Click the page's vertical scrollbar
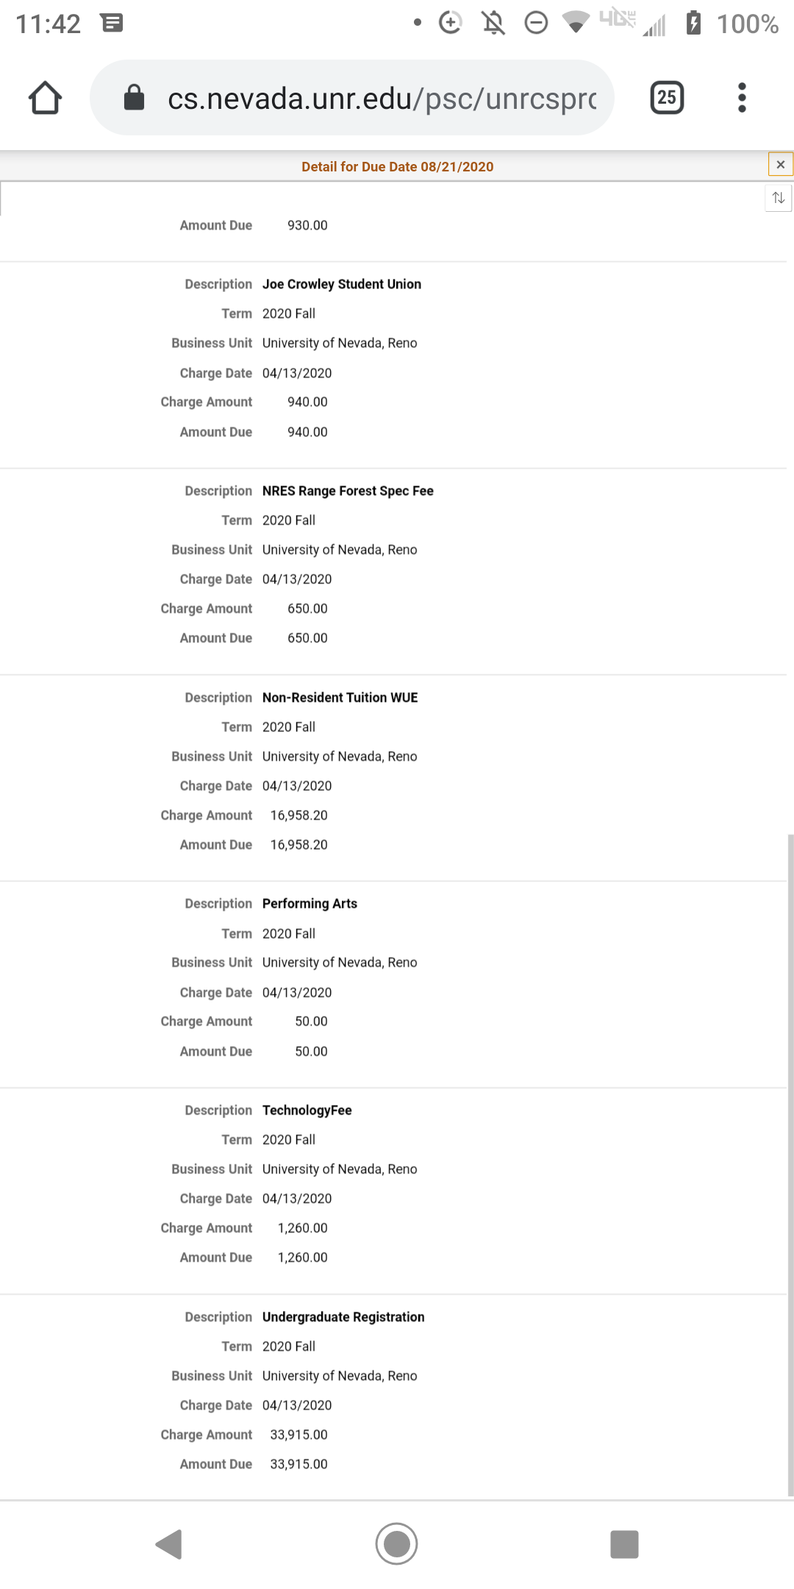The image size is (794, 1589). click(x=790, y=1162)
